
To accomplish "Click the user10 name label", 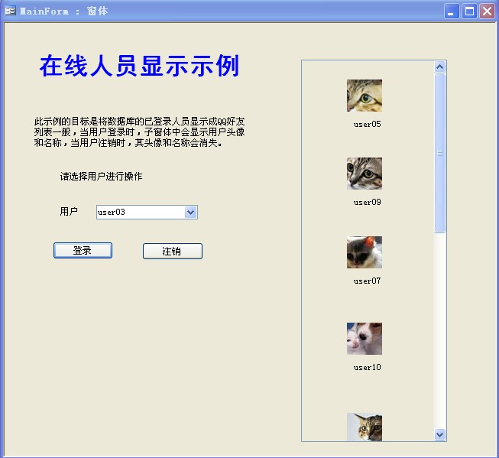I will tap(368, 367).
